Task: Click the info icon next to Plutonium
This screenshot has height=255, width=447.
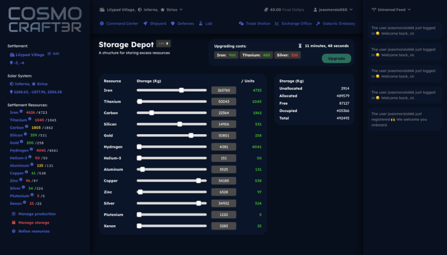Action: coord(33,195)
